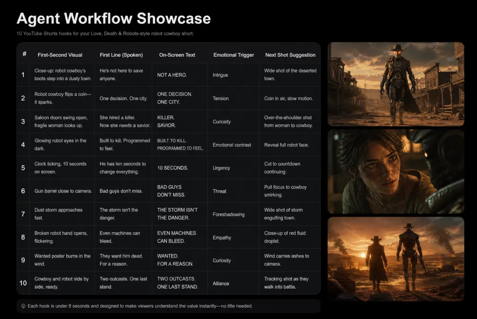Select 'Gun barrel close to camera.' cell
Screen dimensions: 477x319
pyautogui.click(x=63, y=191)
